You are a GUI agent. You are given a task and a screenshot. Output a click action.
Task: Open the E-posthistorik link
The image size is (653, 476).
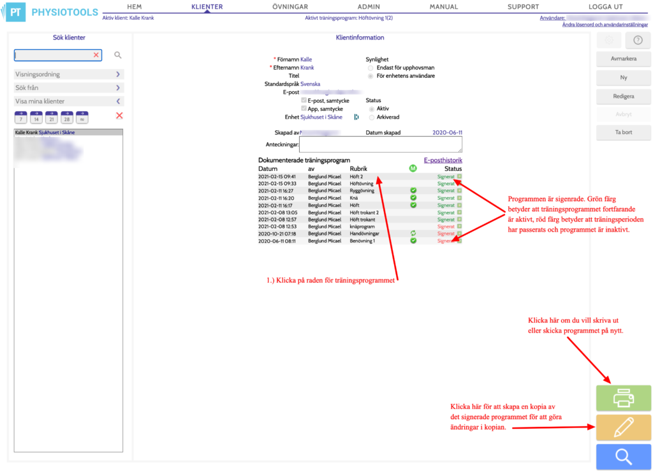[443, 160]
